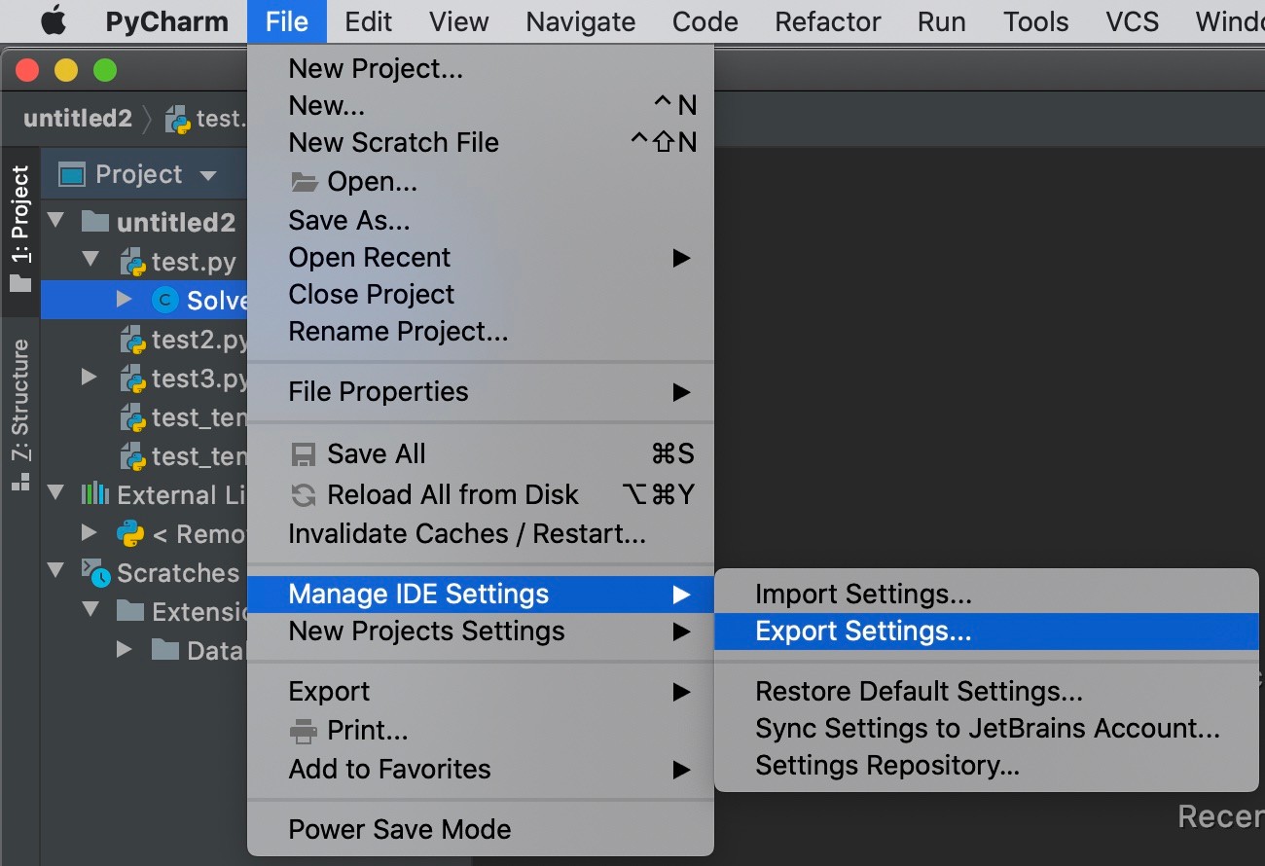Click untitled2 breadcrumb in navigation bar
The height and width of the screenshot is (866, 1265).
tap(78, 119)
